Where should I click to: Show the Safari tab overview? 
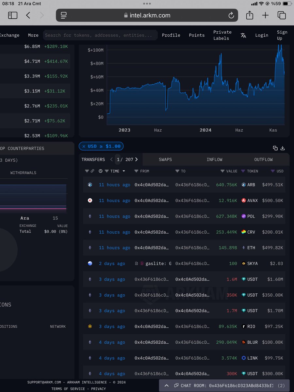coord(281,15)
